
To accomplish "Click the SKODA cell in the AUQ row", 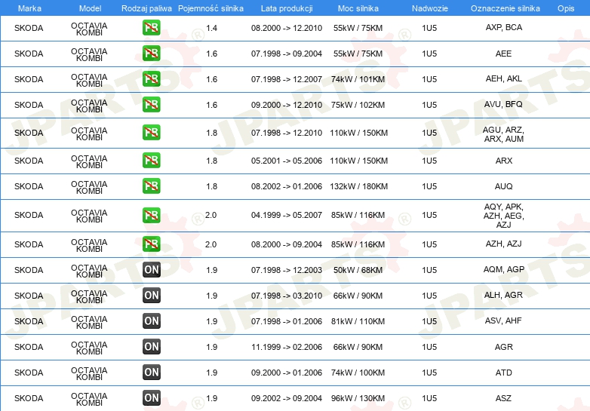I will (x=29, y=186).
